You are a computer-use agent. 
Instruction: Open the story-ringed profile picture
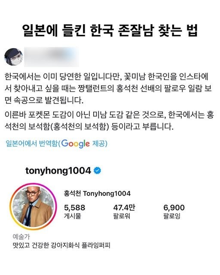(x=34, y=206)
